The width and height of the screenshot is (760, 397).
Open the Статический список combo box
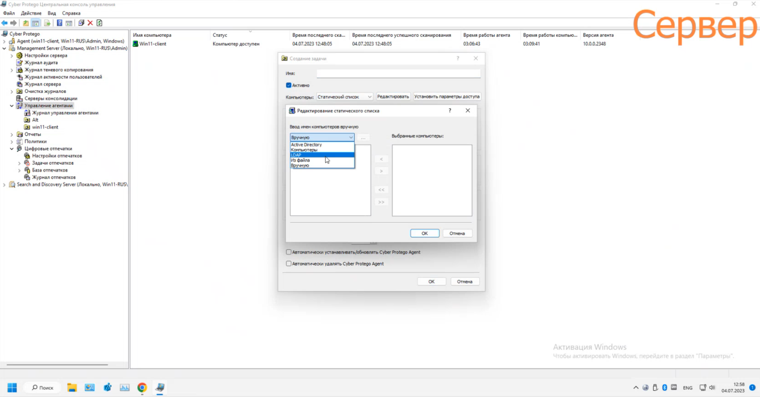[x=344, y=97]
